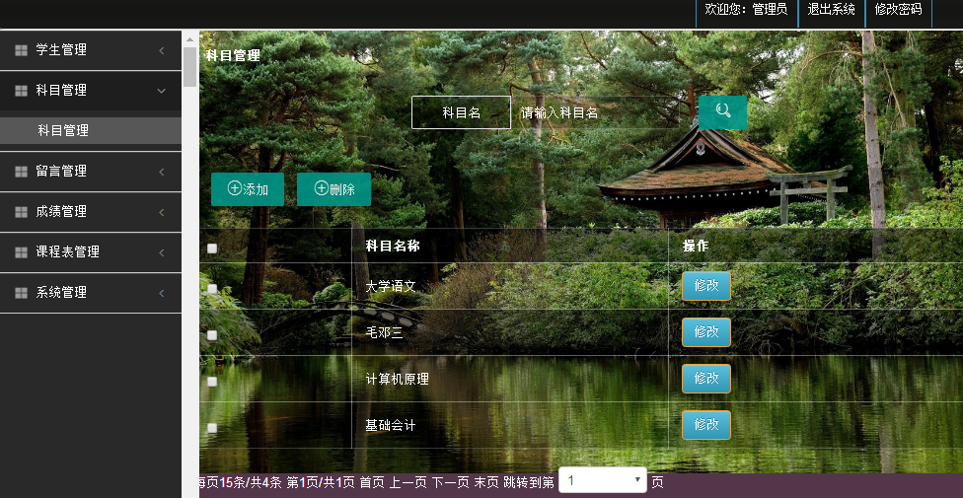
Task: Click the grid icon beside 科目管理 menu
Action: pyautogui.click(x=21, y=91)
